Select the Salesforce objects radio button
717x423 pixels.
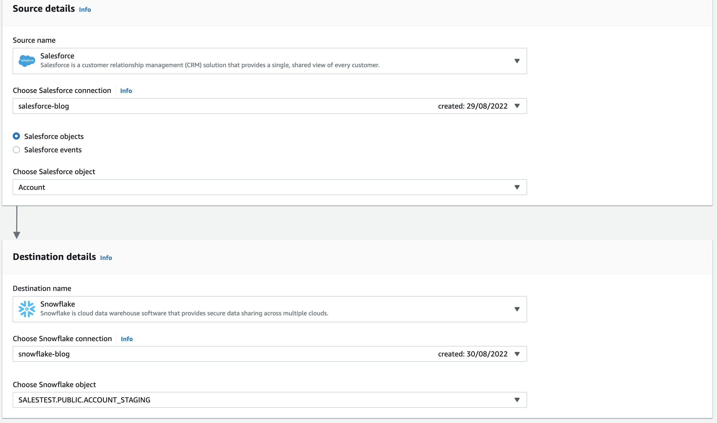tap(16, 136)
